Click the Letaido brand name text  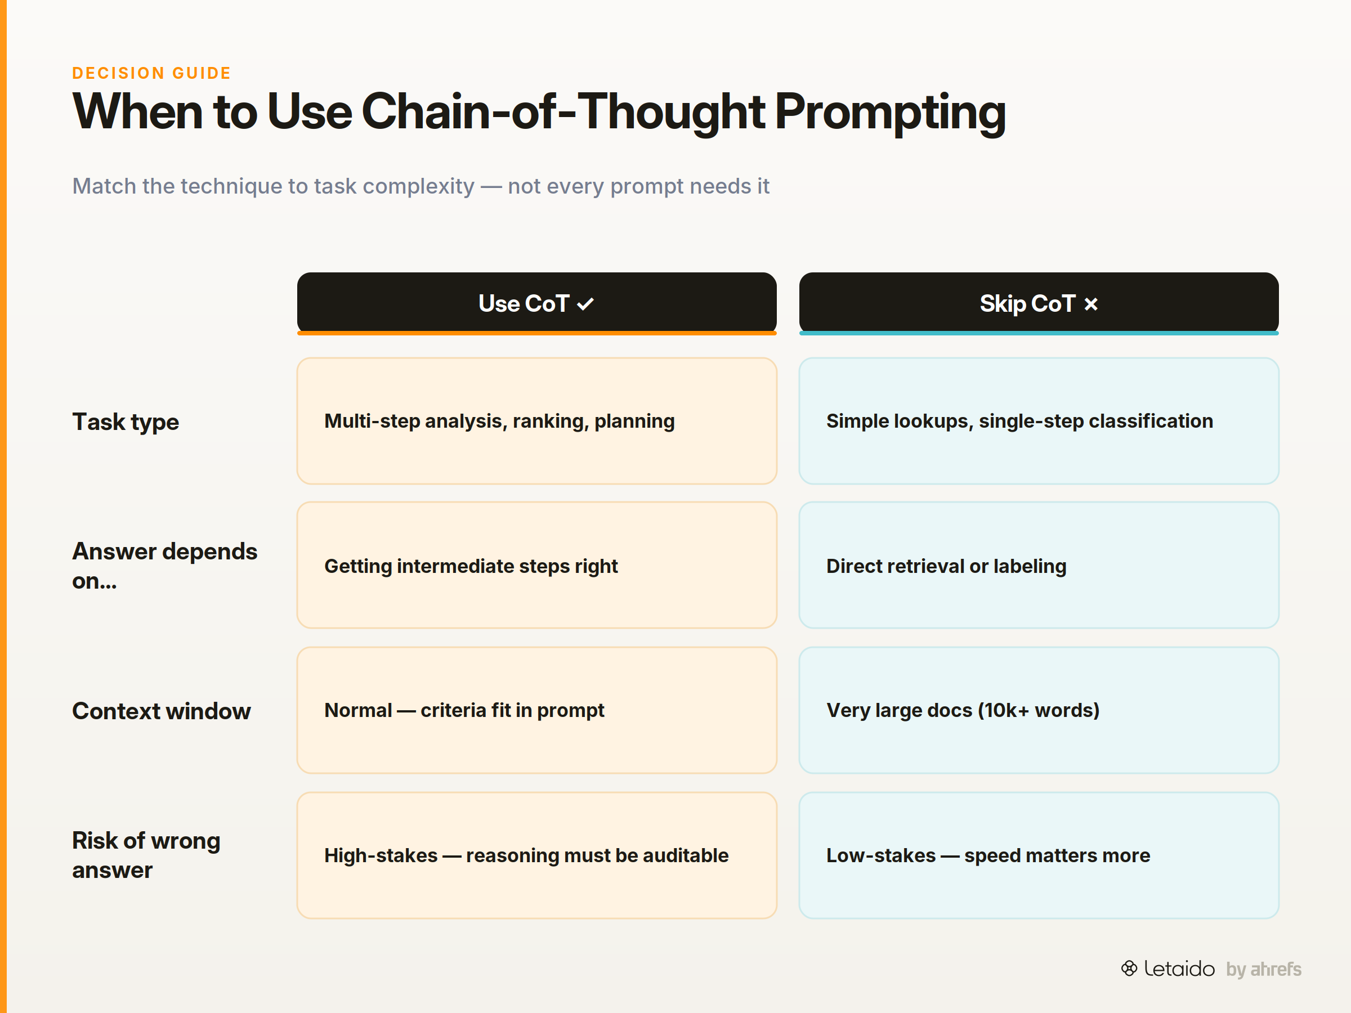click(x=1179, y=969)
